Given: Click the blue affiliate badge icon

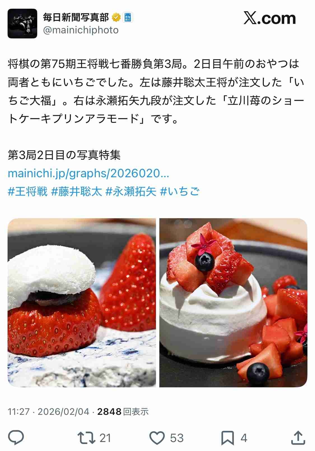Looking at the screenshot, I should pyautogui.click(x=128, y=17).
